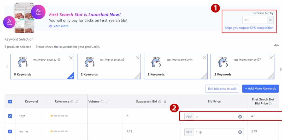Open First Seach Slot Bid Price info icon
The image size is (282, 140).
270,104
